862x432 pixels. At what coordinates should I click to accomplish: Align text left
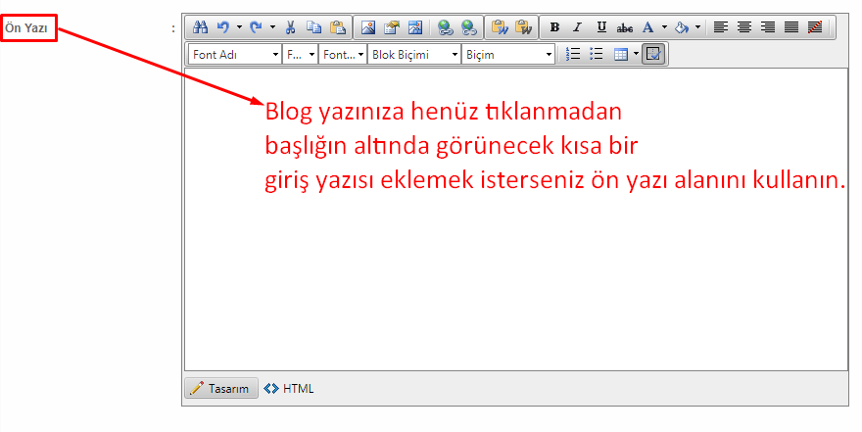coord(720,26)
